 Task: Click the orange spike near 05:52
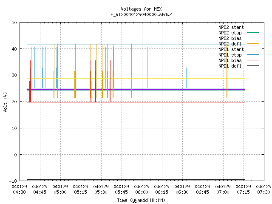[132, 71]
